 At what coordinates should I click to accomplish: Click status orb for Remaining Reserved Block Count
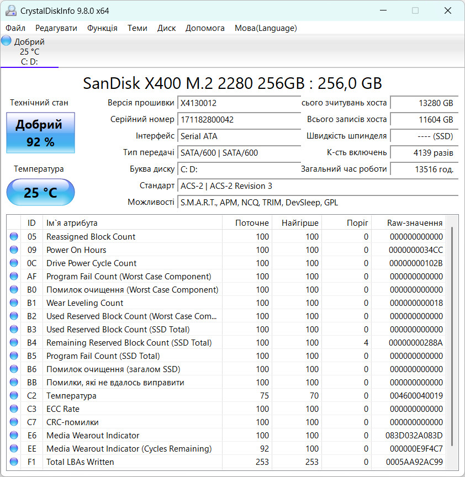click(x=14, y=342)
